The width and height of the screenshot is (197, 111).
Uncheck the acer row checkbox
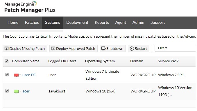tap(7, 91)
